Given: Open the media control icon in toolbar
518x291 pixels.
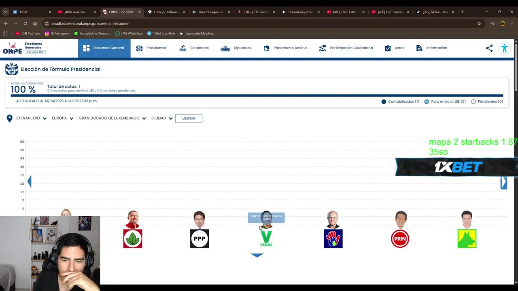Looking at the screenshot, I should click(x=493, y=23).
